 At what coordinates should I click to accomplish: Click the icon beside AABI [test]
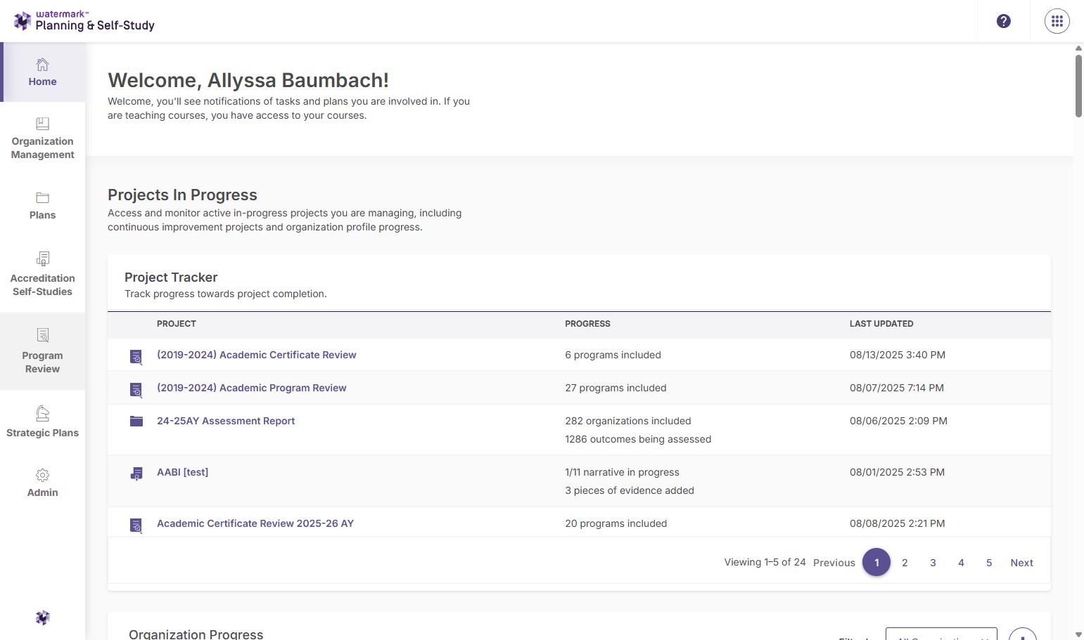pyautogui.click(x=136, y=474)
